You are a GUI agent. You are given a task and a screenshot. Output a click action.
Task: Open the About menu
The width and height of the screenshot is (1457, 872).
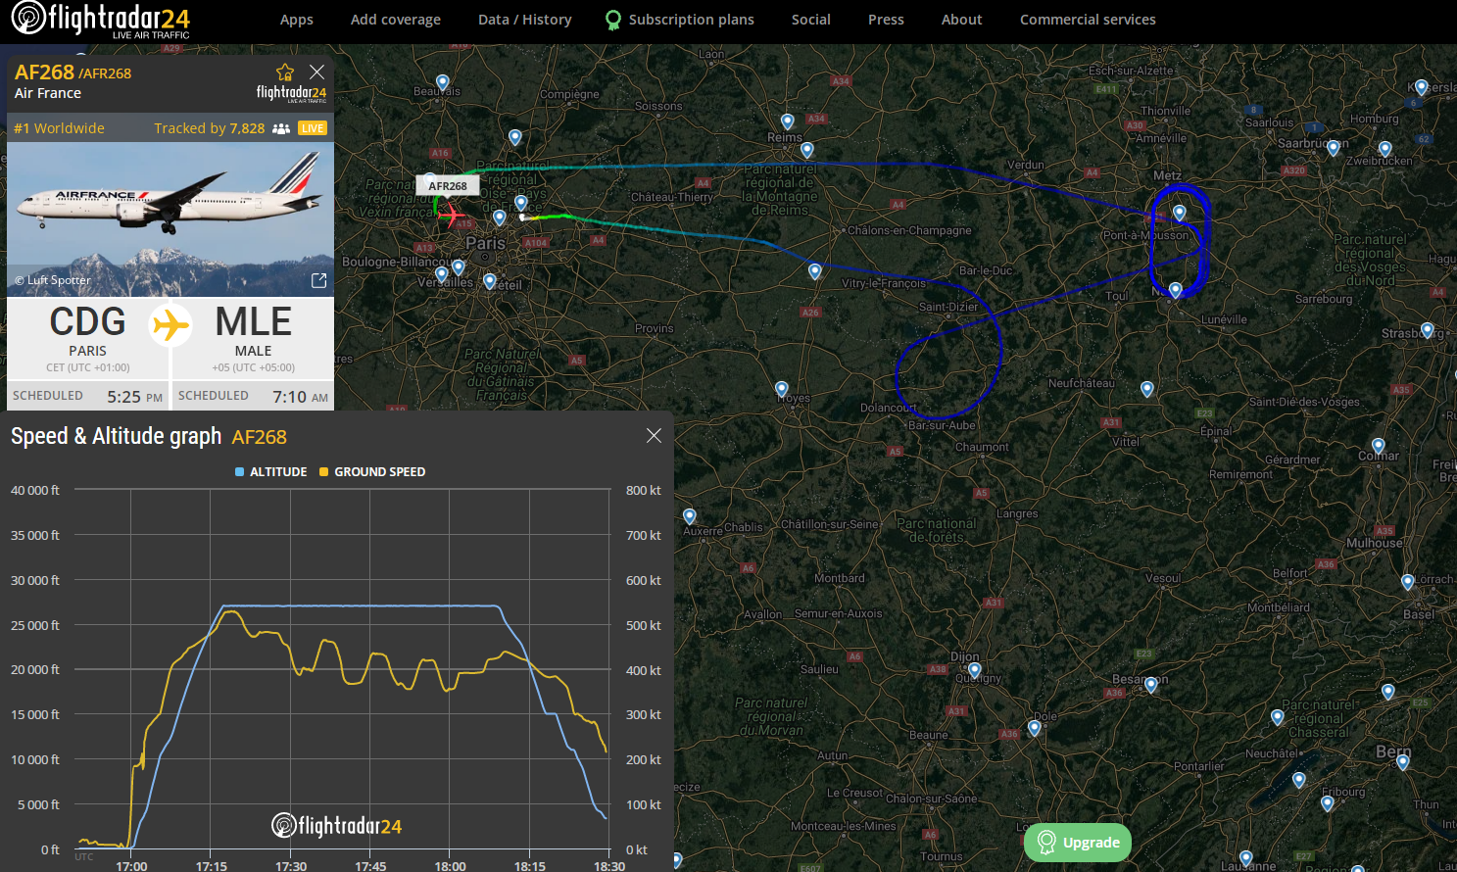coord(962,20)
